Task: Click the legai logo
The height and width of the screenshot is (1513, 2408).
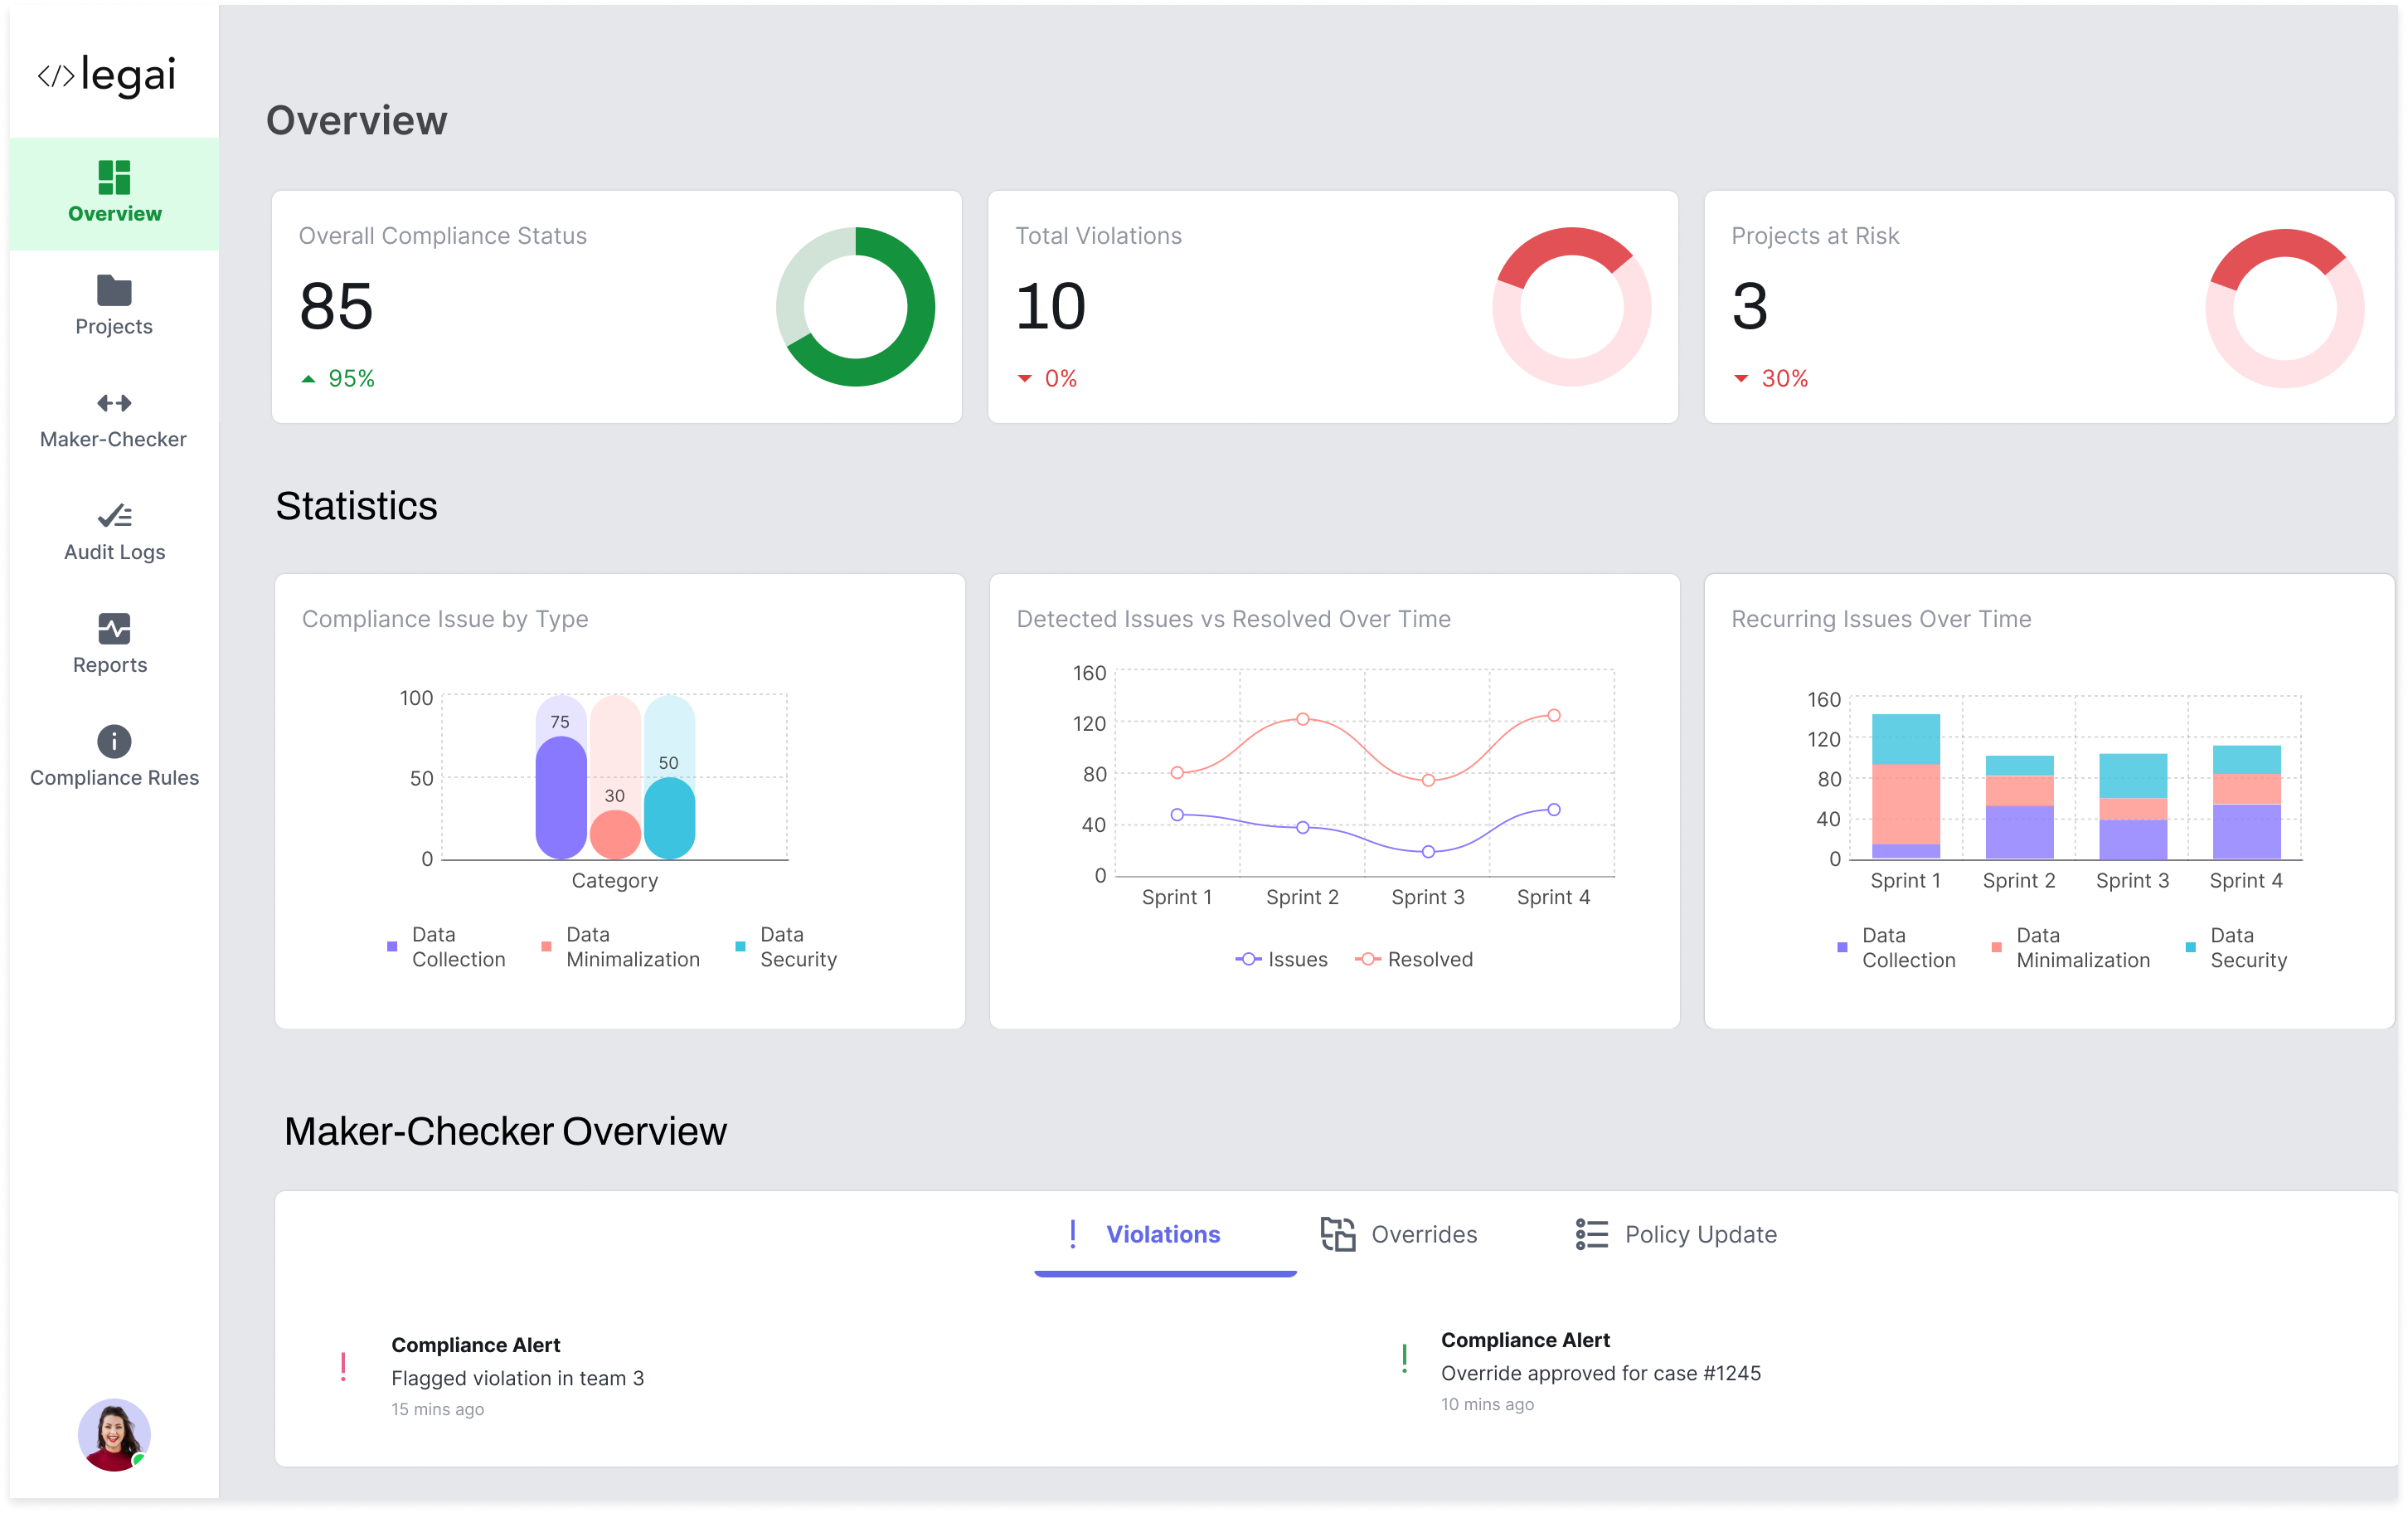Action: [x=107, y=75]
